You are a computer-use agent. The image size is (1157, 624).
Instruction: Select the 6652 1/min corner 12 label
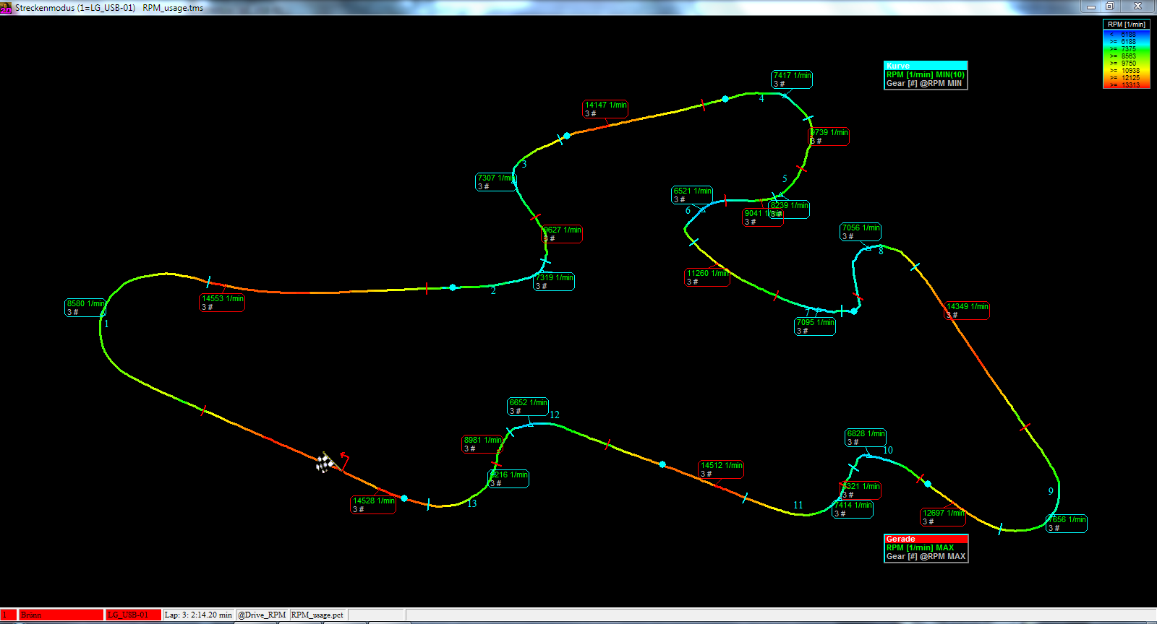528,407
